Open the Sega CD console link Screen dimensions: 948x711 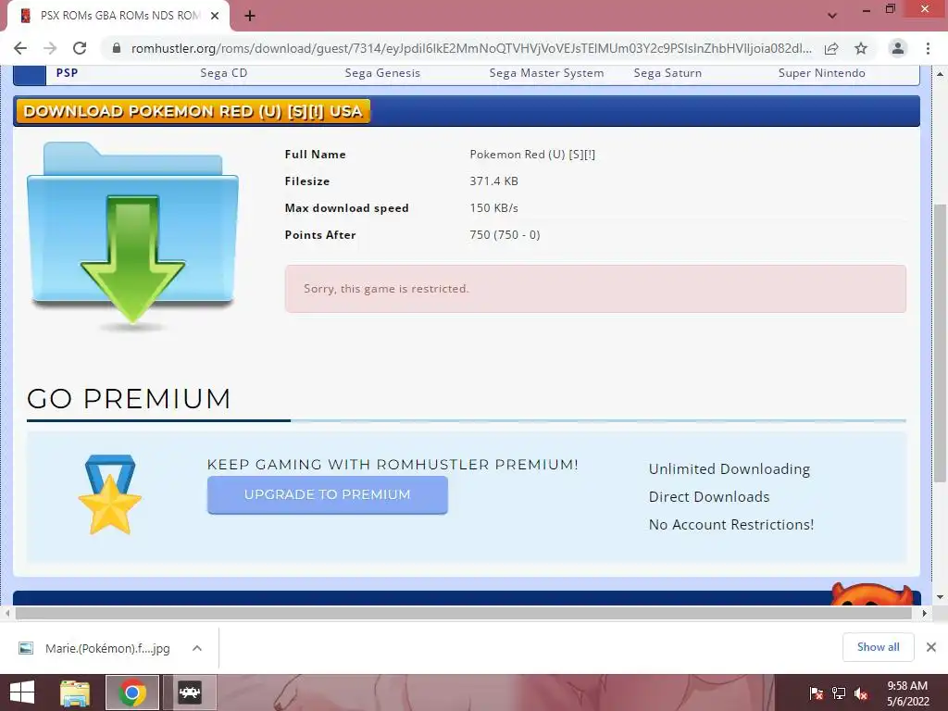click(224, 73)
